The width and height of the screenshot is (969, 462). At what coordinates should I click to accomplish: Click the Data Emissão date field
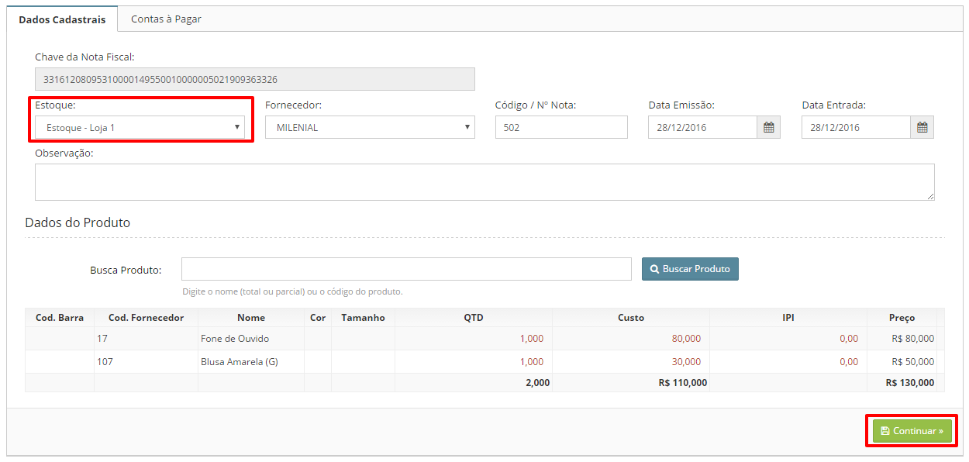[702, 128]
